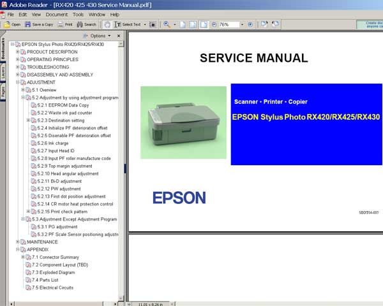The image size is (383, 306).
Task: Click the Open toolbar button
Action: coord(12,24)
